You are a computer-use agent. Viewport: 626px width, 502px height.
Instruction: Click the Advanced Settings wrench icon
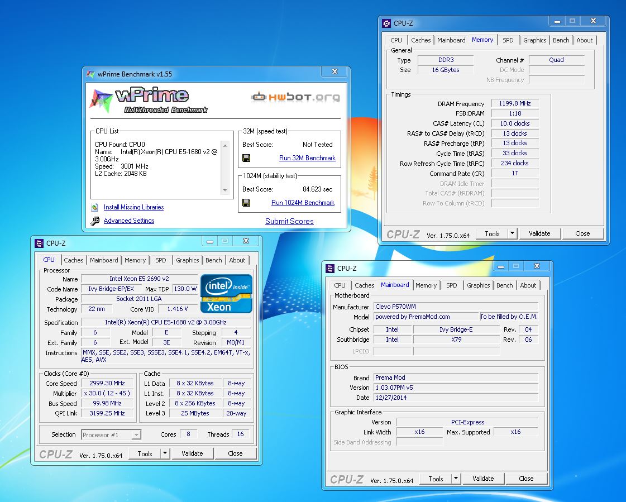point(95,221)
